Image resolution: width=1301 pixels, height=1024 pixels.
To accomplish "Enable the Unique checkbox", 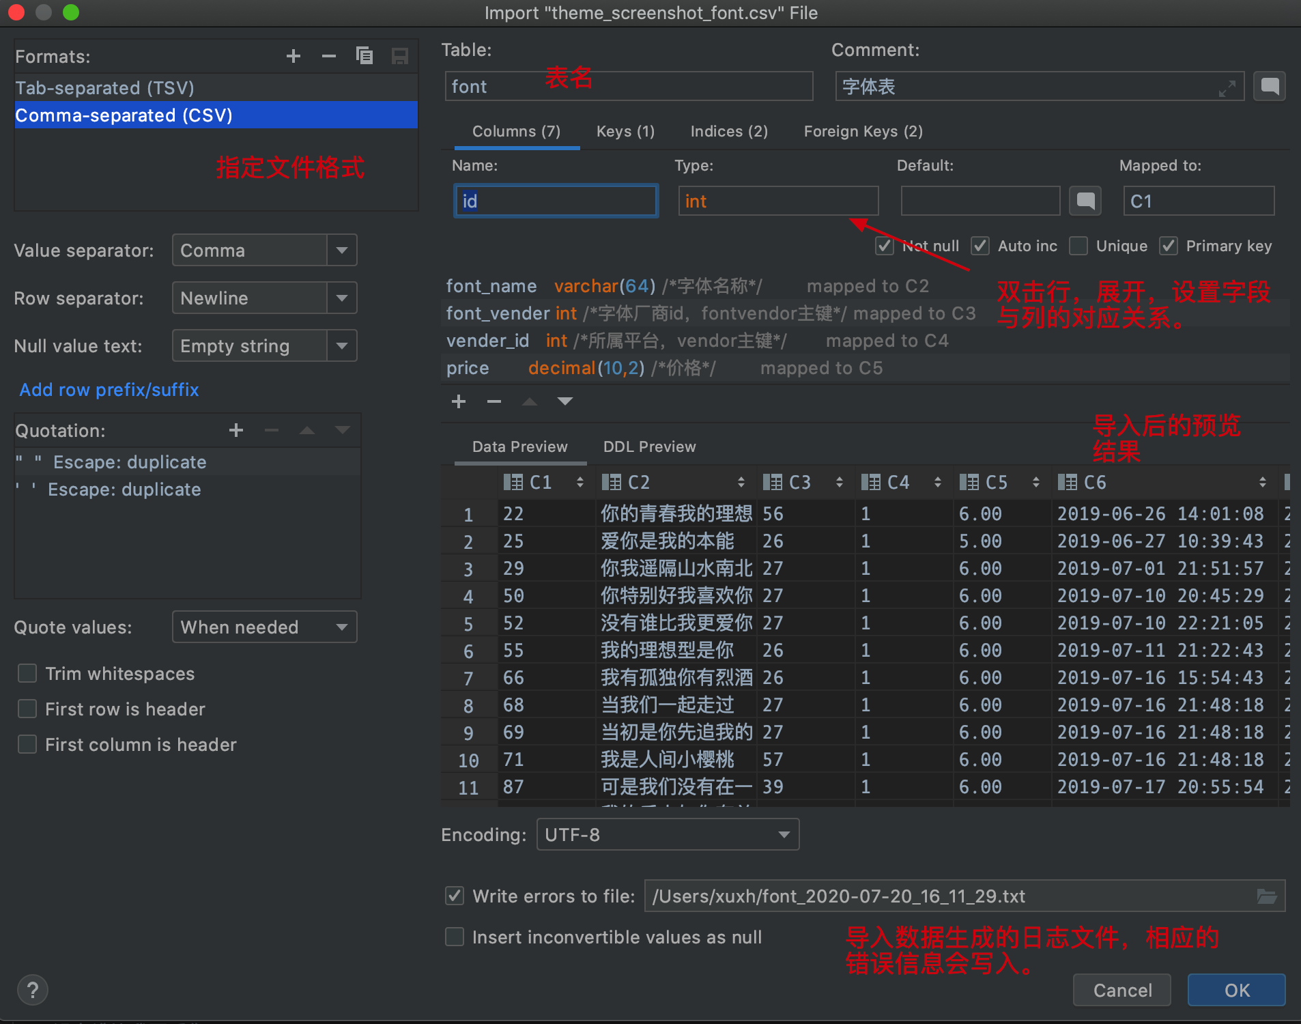I will [1078, 246].
